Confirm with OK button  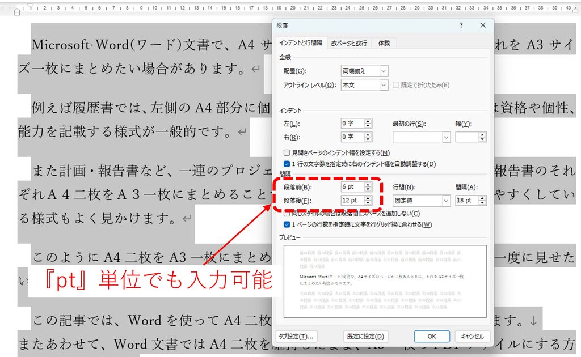point(432,336)
